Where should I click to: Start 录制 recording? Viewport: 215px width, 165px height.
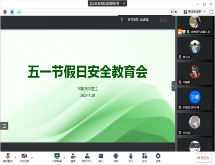coord(116,158)
